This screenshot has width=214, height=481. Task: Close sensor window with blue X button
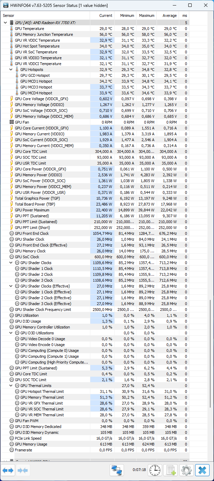pyautogui.click(x=202, y=470)
